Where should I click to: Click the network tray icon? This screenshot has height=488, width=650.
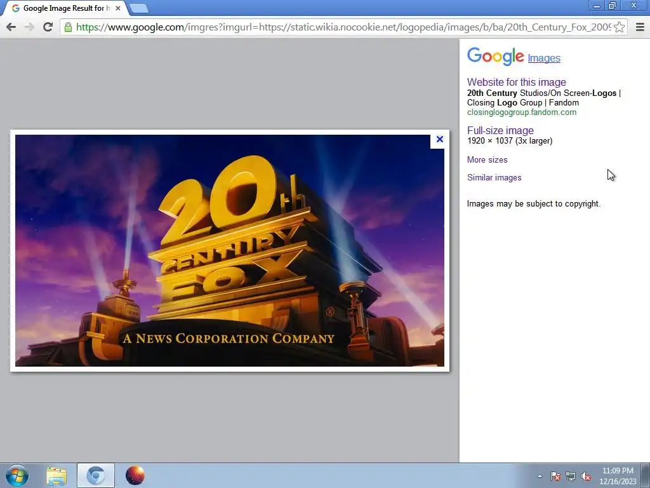571,477
